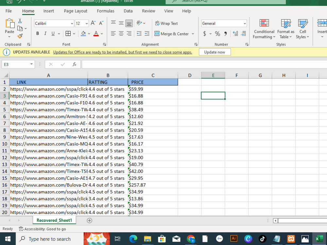Screen dimensions: 327x245
Task: Switch to the Page Layout tab
Action: coord(76,11)
